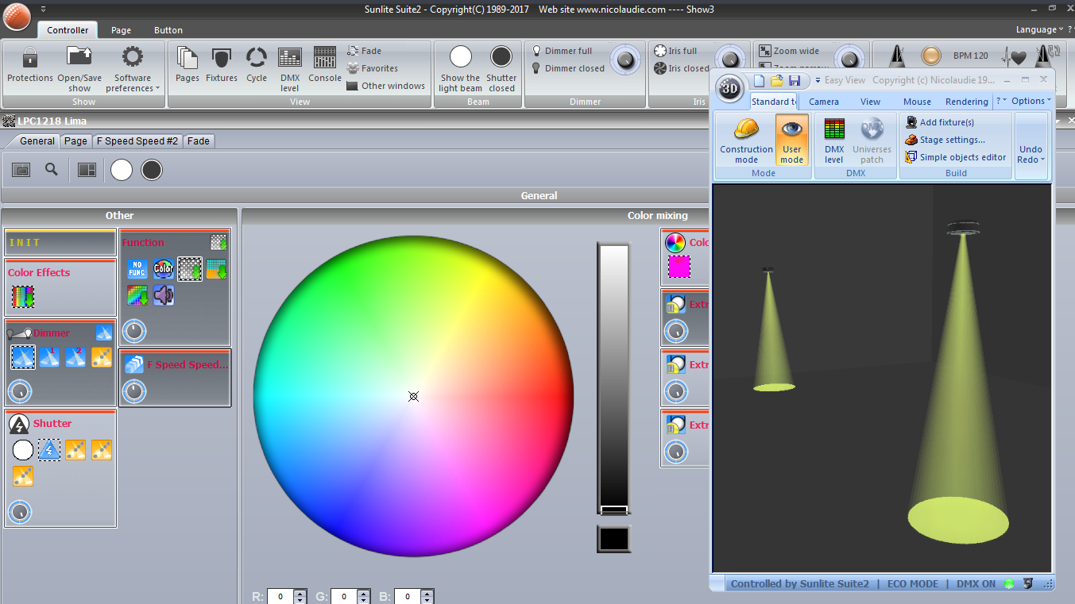Click the white circle beam-on button
This screenshot has width=1075, height=604.
(x=122, y=170)
